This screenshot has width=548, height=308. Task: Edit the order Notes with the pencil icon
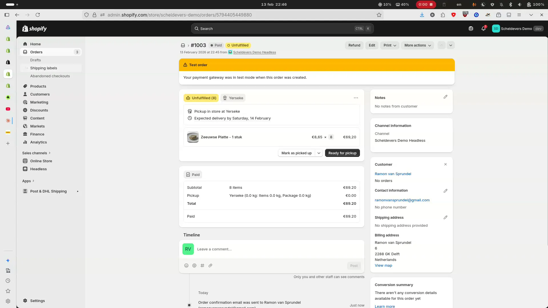point(446,97)
